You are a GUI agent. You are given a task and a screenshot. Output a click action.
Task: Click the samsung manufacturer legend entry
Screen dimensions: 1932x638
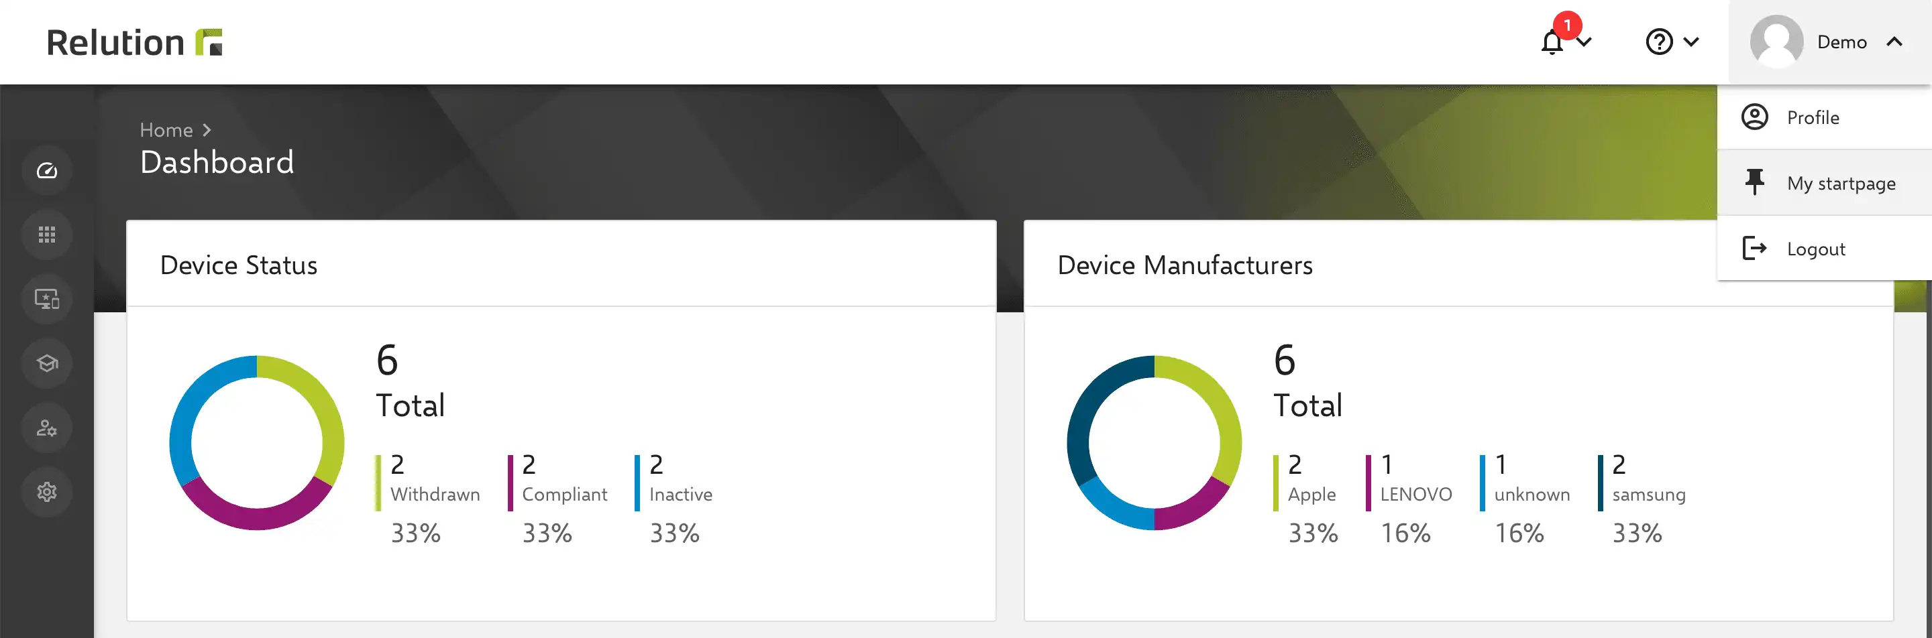(x=1642, y=499)
